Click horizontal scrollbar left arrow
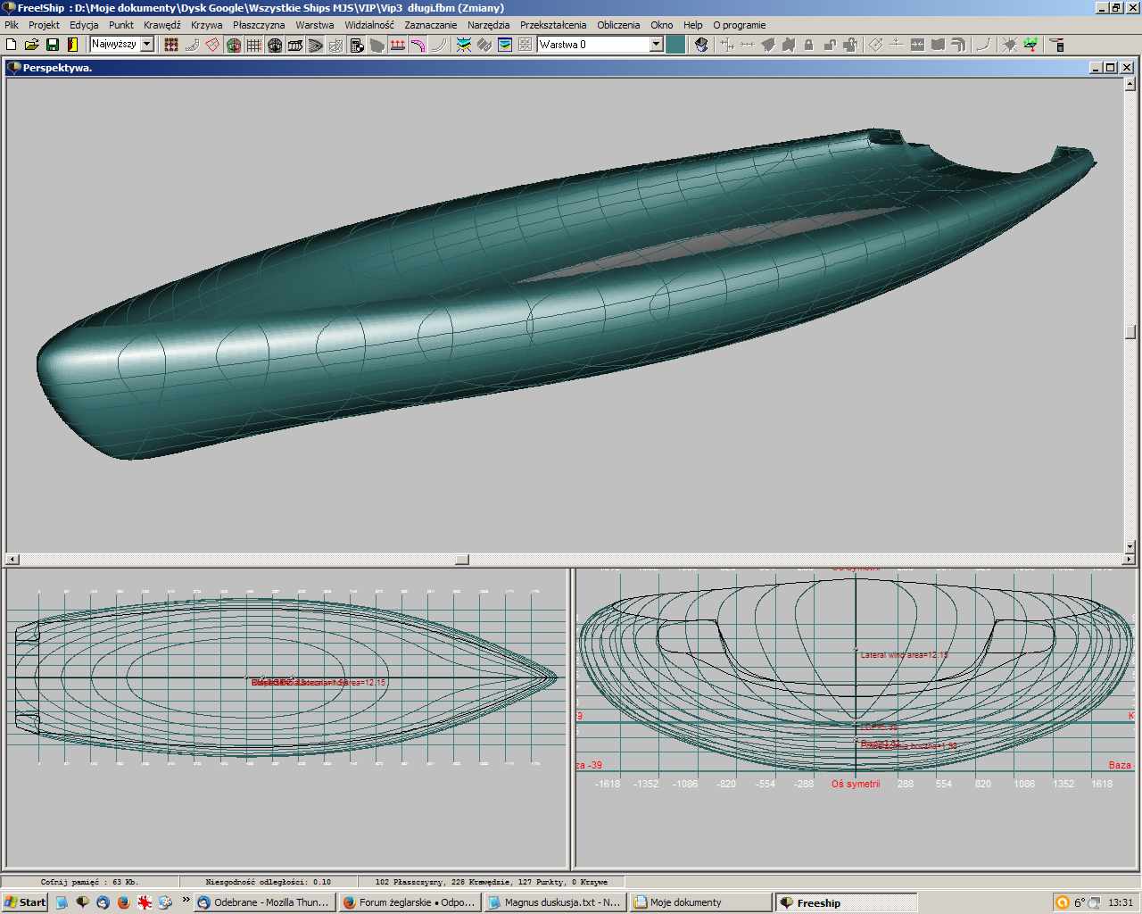The height and width of the screenshot is (914, 1142). pyautogui.click(x=12, y=560)
